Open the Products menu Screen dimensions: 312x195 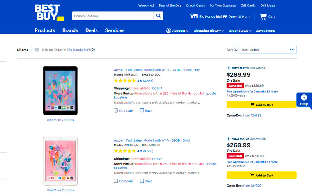[x=45, y=30]
